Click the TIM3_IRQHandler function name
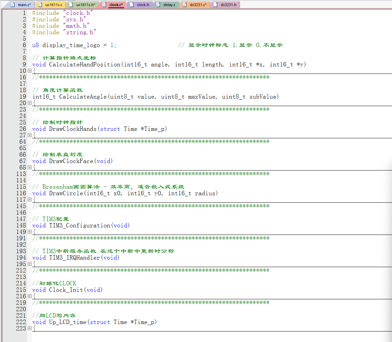392x342 pixels. 75,258
